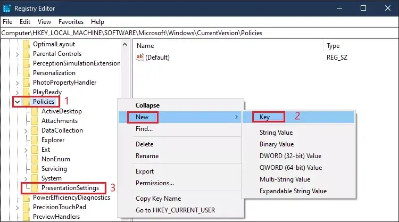Open the Help menu
This screenshot has height=222, width=399.
click(97, 22)
